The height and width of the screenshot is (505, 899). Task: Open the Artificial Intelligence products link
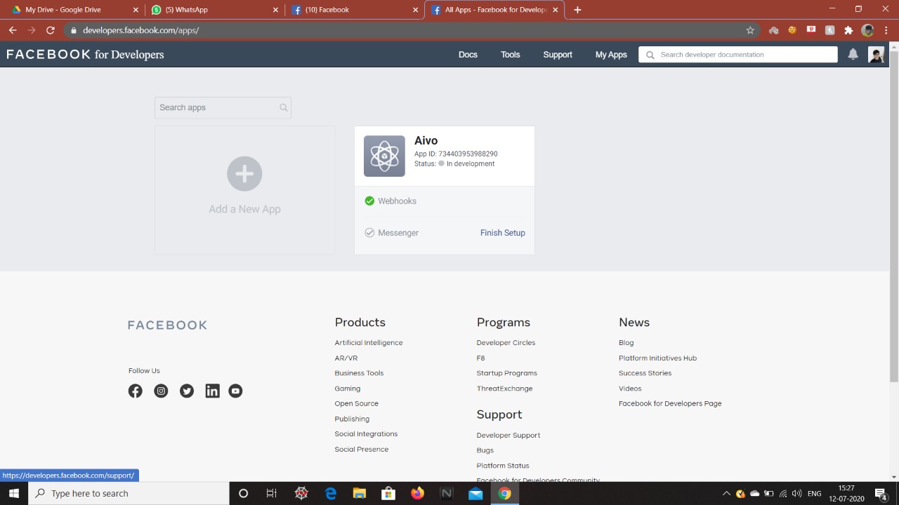[x=369, y=343]
